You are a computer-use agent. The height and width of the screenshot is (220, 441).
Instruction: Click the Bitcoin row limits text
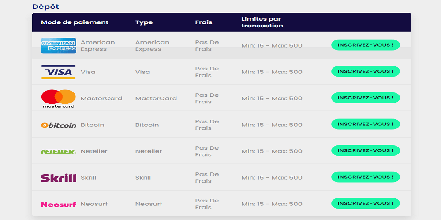point(272,125)
